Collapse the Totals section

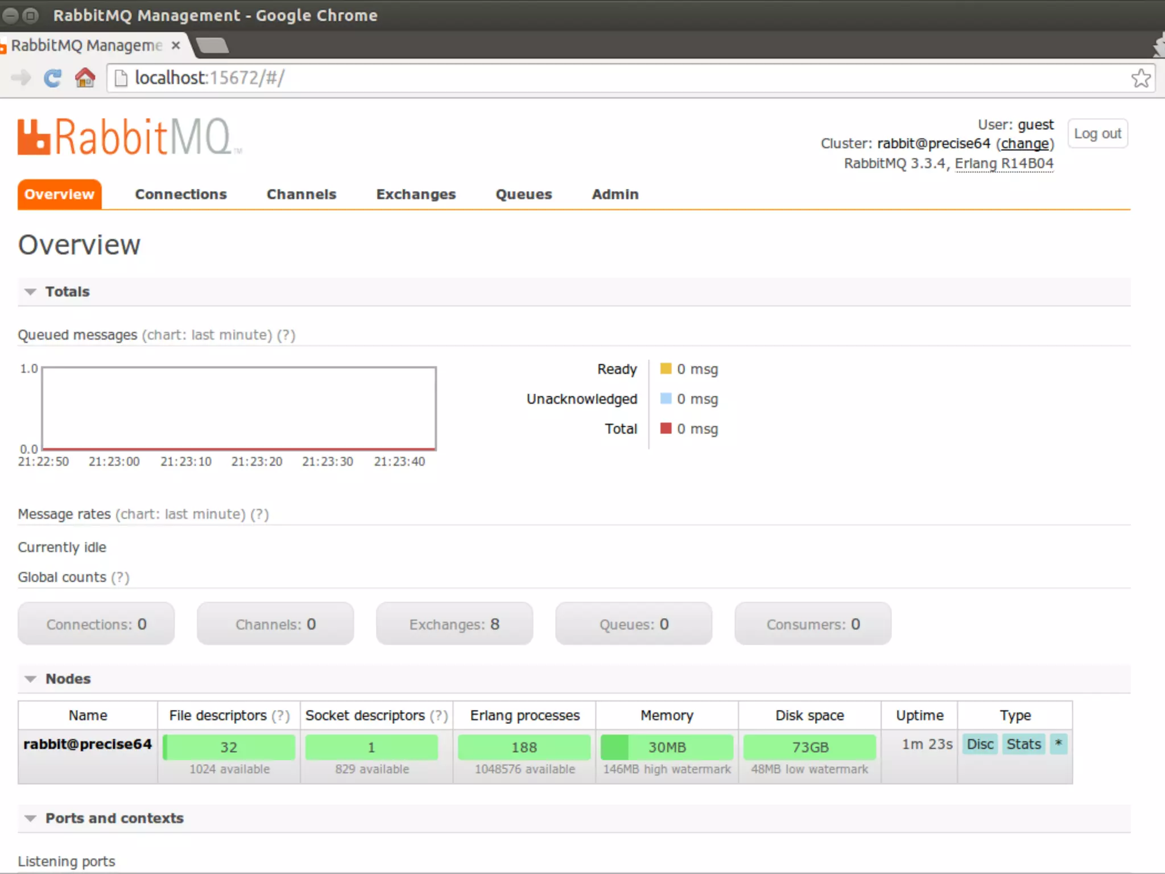click(x=67, y=292)
